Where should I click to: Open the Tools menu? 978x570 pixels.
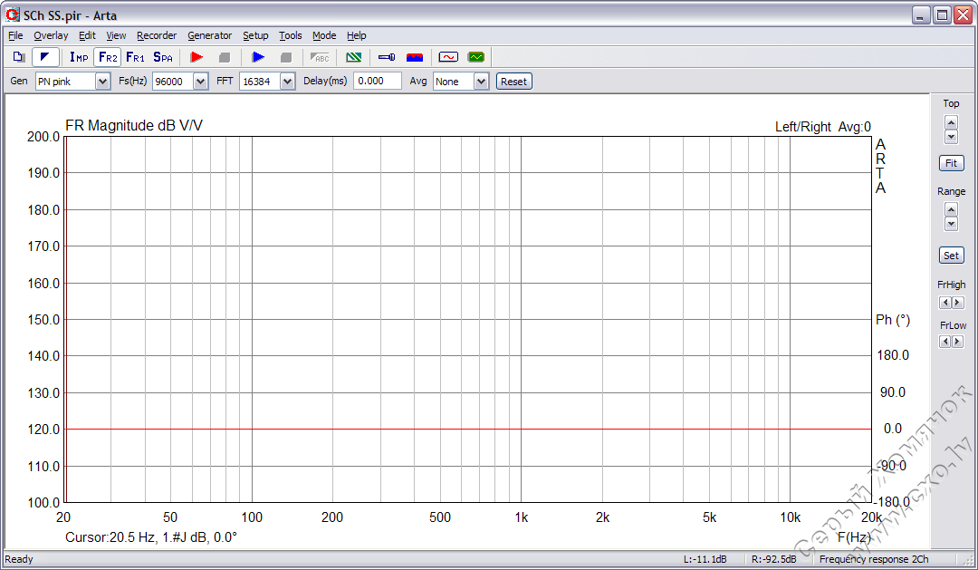[290, 35]
